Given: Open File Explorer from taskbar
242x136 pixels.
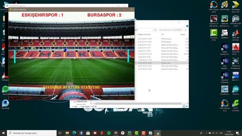Looking at the screenshot, I should (67, 133).
